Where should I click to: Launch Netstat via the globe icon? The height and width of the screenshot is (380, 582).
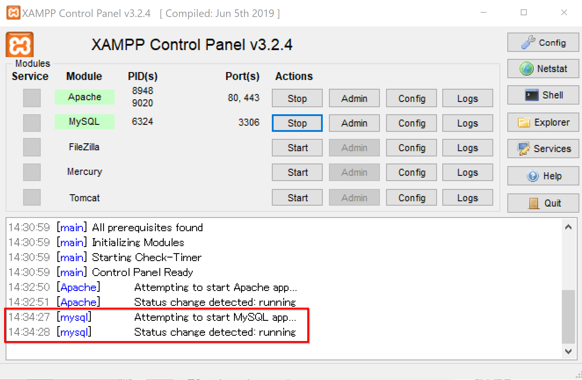click(x=543, y=69)
